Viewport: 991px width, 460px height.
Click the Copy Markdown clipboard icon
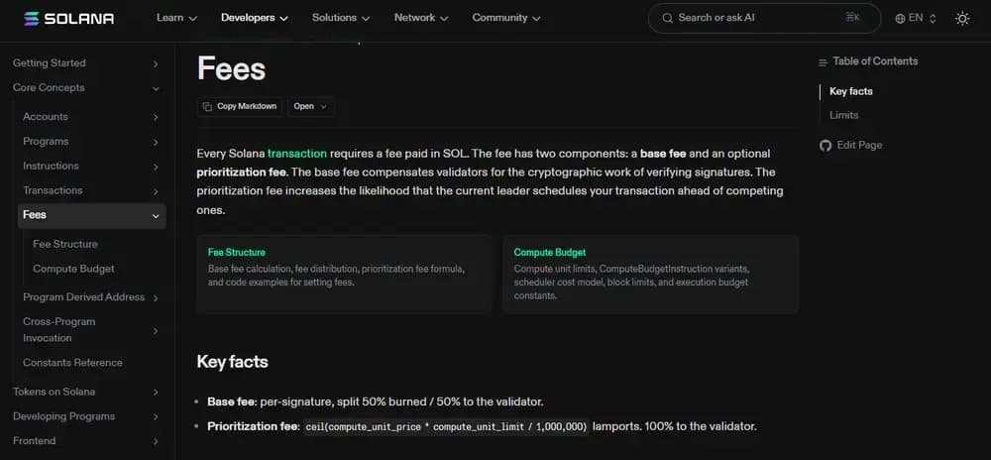click(207, 106)
